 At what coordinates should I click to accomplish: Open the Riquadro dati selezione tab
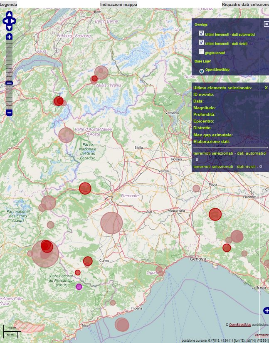tap(245, 4)
